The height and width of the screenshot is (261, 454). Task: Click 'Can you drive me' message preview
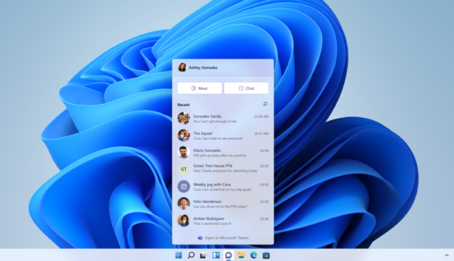click(220, 207)
